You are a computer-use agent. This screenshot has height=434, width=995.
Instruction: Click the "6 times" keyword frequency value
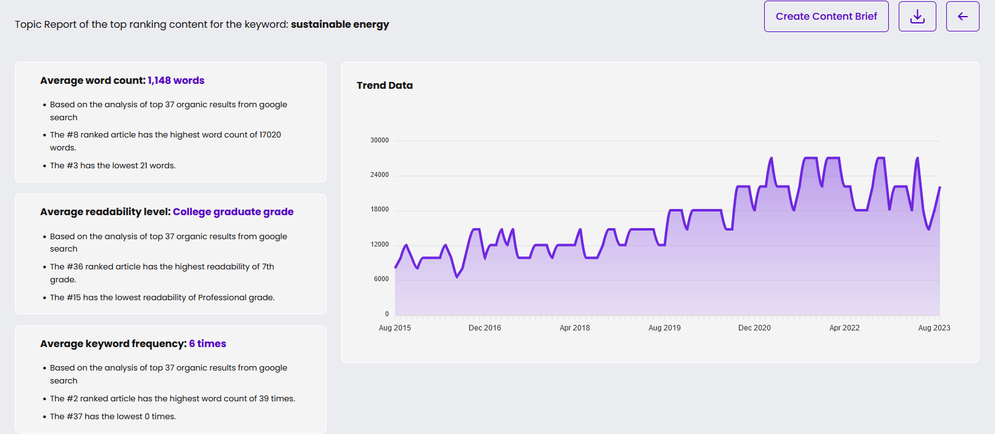[x=207, y=344]
